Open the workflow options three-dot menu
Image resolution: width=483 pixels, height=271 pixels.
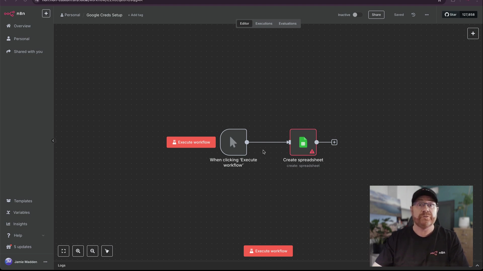(427, 15)
